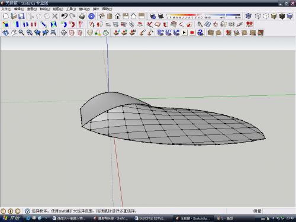The height and width of the screenshot is (222, 296).
Task: Click the Save floppy disk icon
Action: 21,16
